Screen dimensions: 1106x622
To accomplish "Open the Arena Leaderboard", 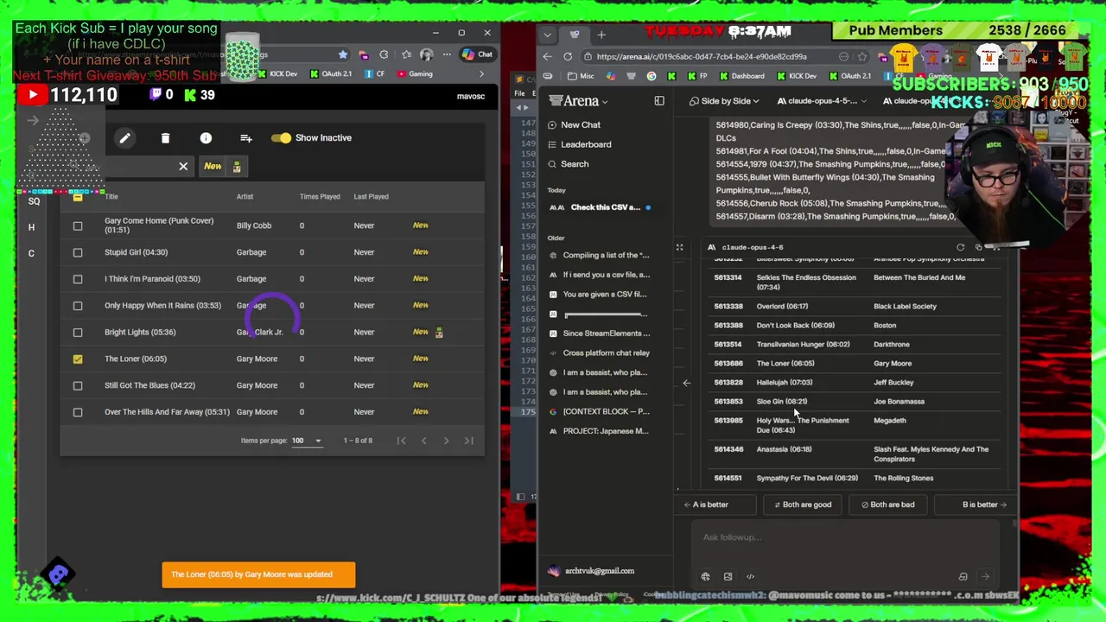I will 580,145.
